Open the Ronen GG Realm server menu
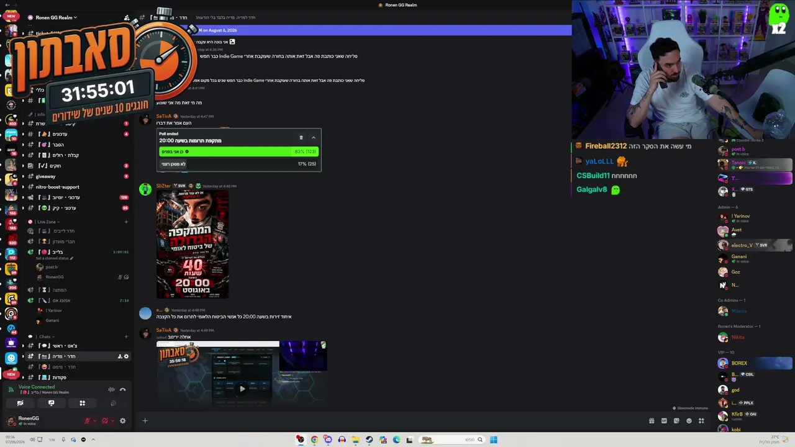 [57, 17]
